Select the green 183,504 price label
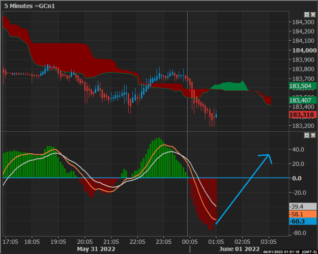The width and height of the screenshot is (318, 254). (x=303, y=86)
